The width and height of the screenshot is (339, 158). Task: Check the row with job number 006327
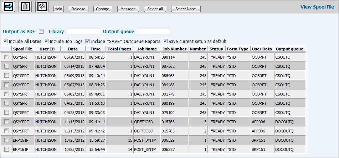[x=7, y=149]
